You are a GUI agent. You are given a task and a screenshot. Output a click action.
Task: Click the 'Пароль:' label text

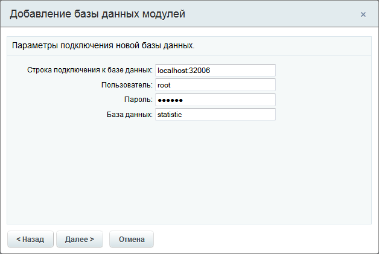click(138, 100)
